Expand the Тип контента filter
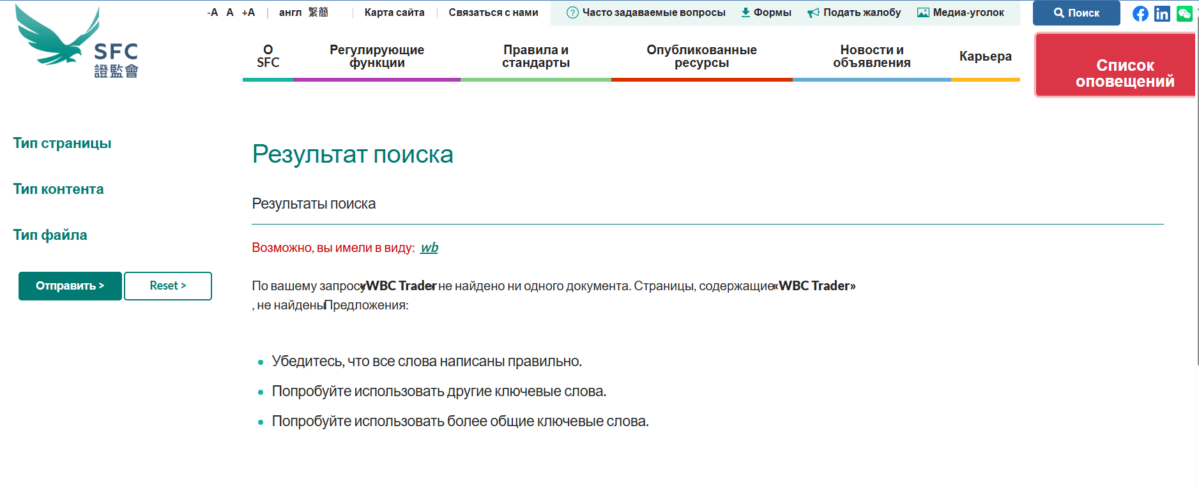Viewport: 1199px width, 488px height. pyautogui.click(x=58, y=189)
